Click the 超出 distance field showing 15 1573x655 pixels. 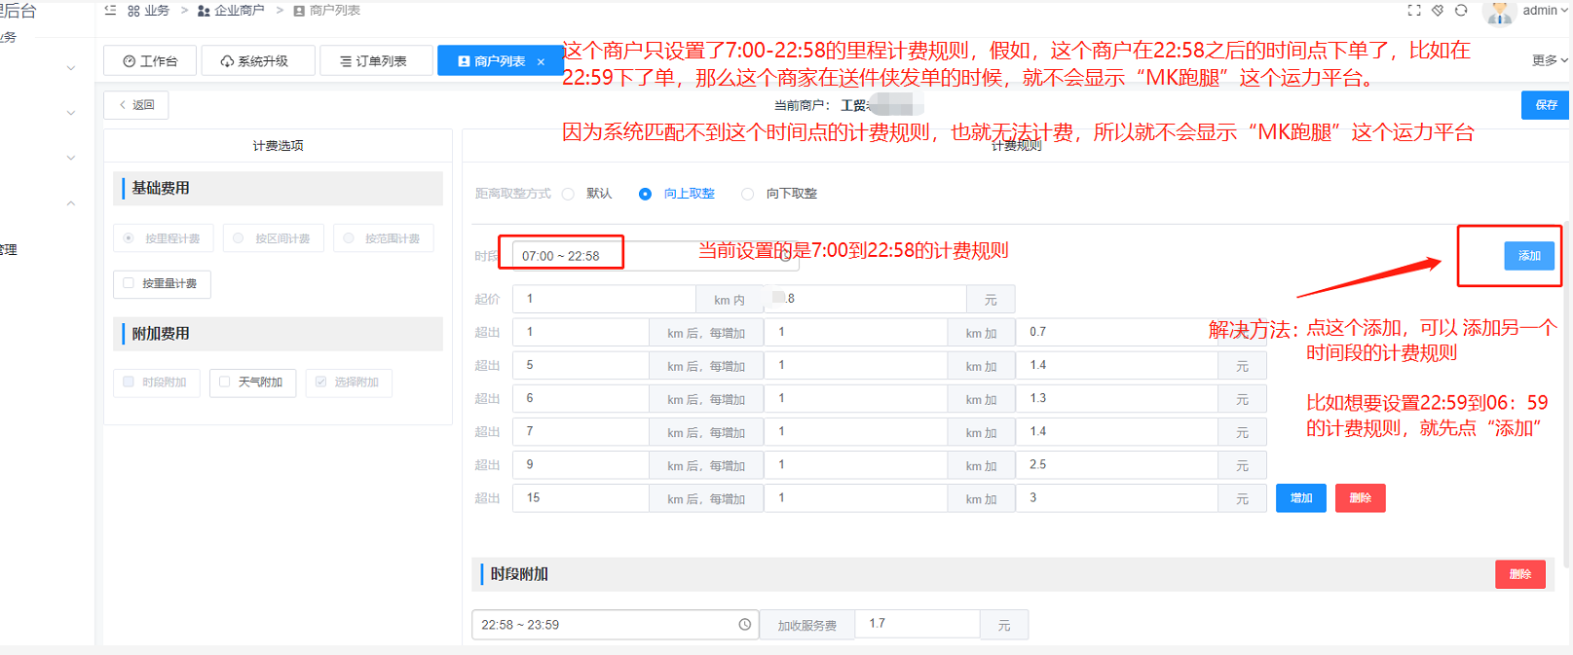pos(581,497)
